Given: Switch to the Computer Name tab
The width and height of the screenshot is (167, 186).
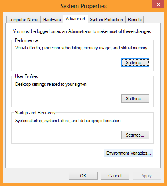Looking at the screenshot, I should point(23,20).
